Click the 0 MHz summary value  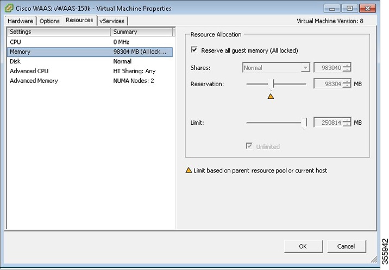tap(121, 42)
